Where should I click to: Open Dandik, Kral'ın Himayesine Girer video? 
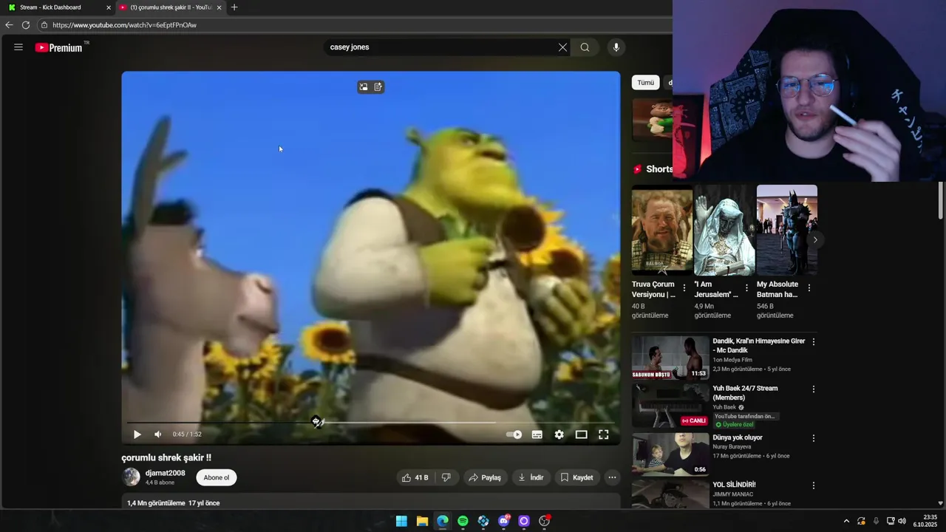point(758,346)
